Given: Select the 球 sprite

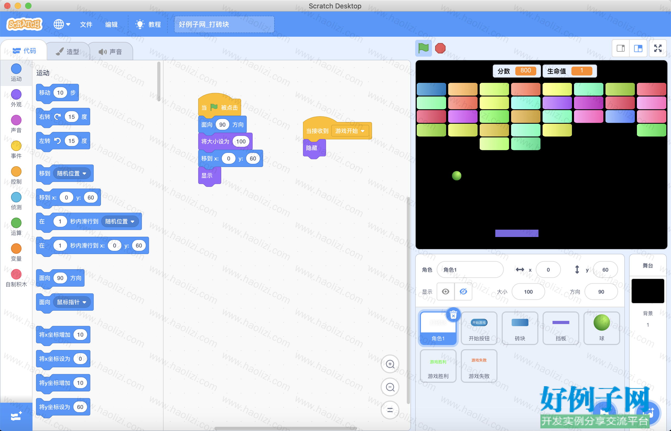Looking at the screenshot, I should [602, 328].
